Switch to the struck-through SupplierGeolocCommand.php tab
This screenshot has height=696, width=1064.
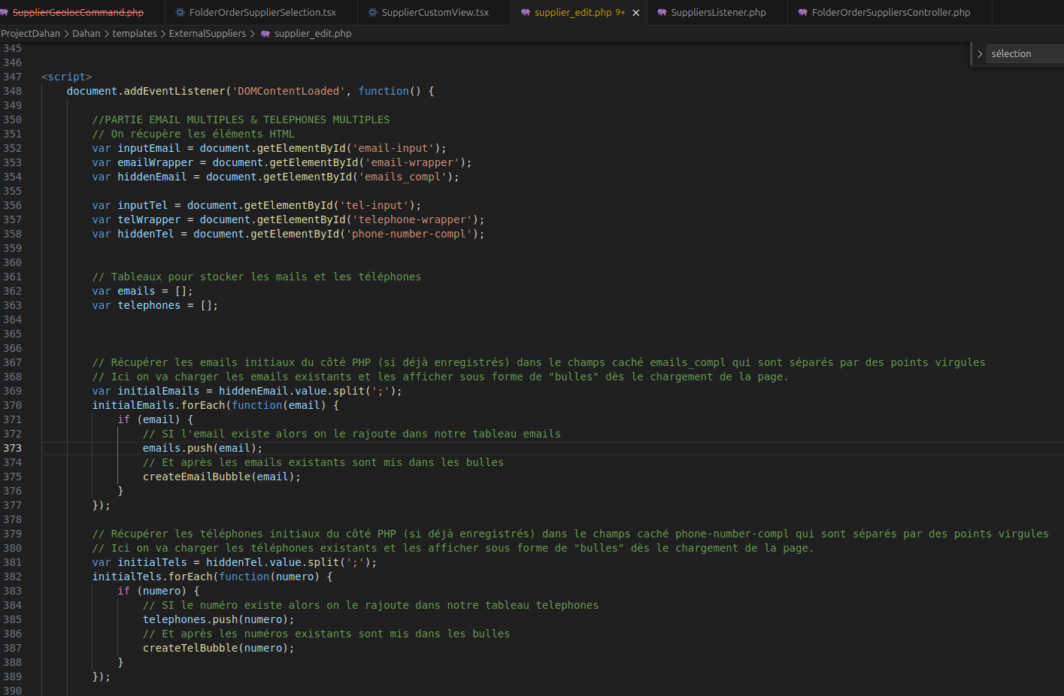point(77,13)
